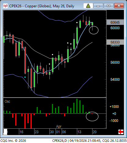Click the 56000 price scale value
Viewport: 127px width, 143px height.
click(115, 63)
